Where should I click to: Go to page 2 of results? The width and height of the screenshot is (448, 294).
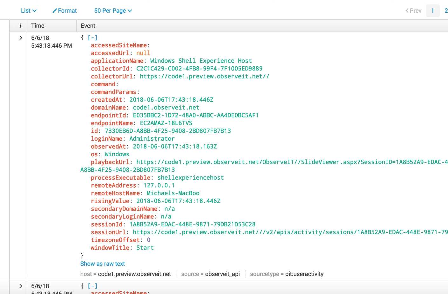coord(446,11)
